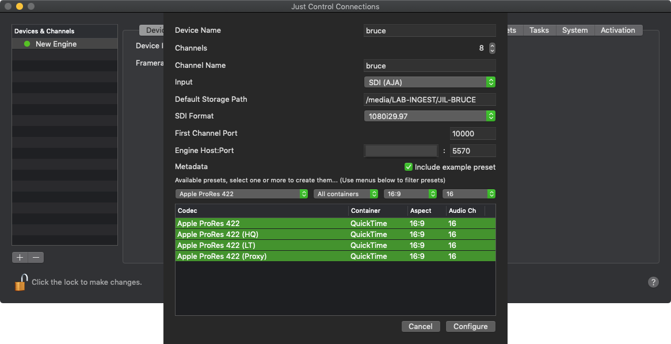Open the All containers filter dropdown
Viewport: 671px width, 344px height.
[346, 194]
